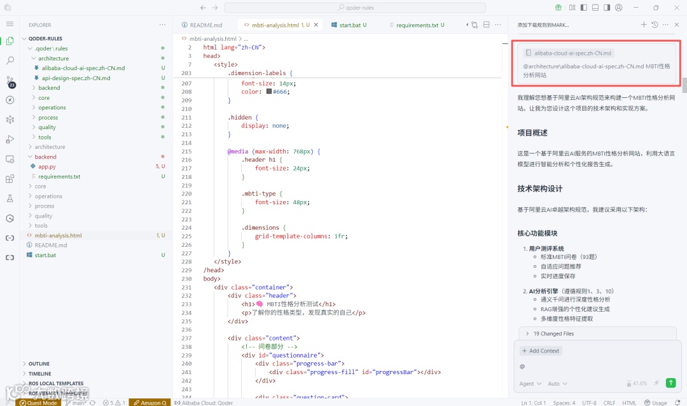Click the qoder-rules command search box

[355, 8]
